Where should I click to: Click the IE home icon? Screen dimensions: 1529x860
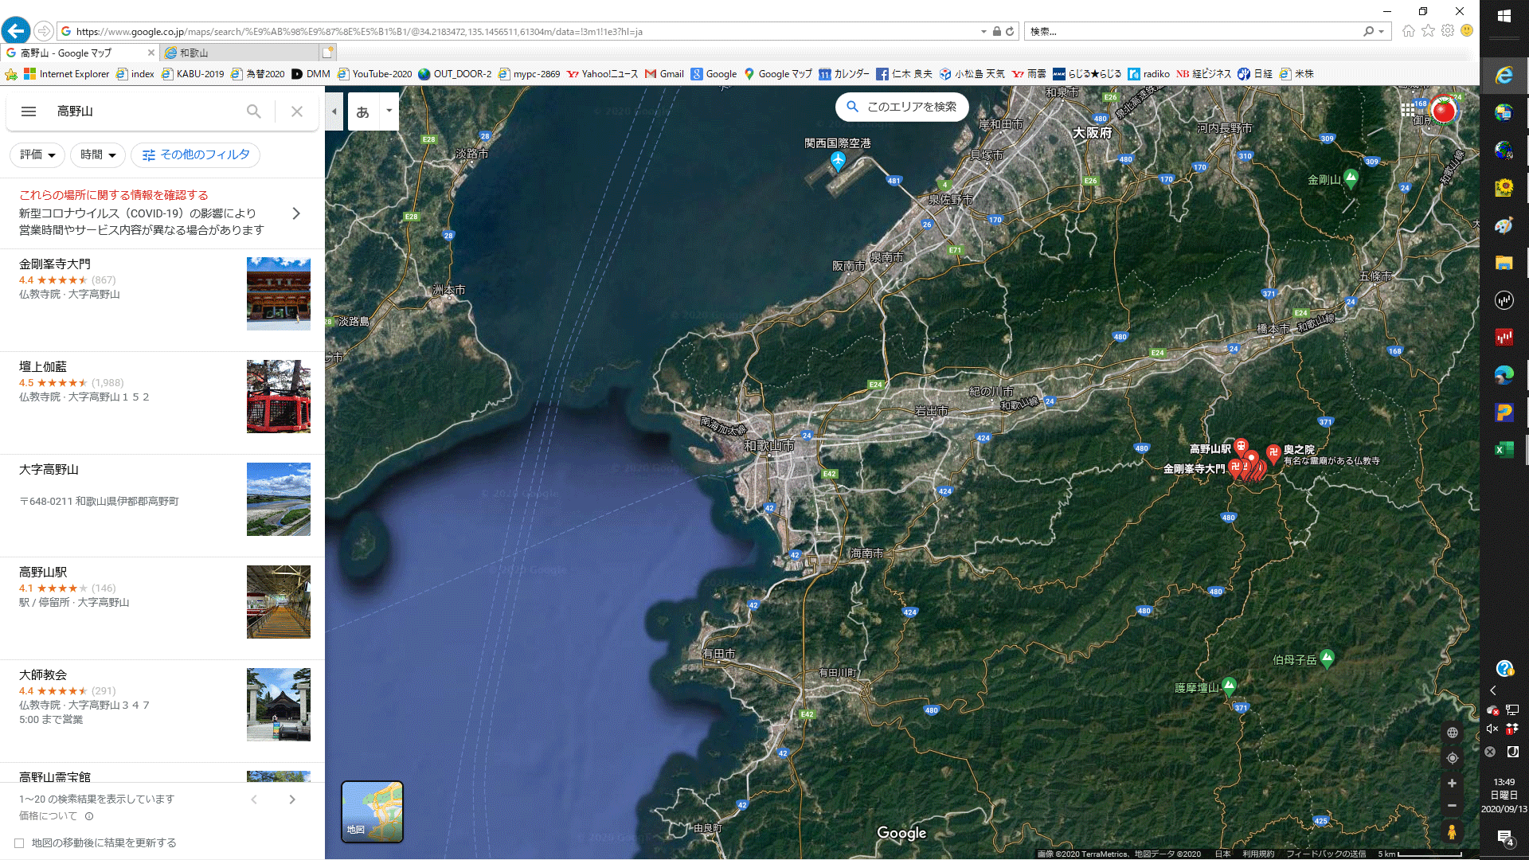click(1408, 31)
